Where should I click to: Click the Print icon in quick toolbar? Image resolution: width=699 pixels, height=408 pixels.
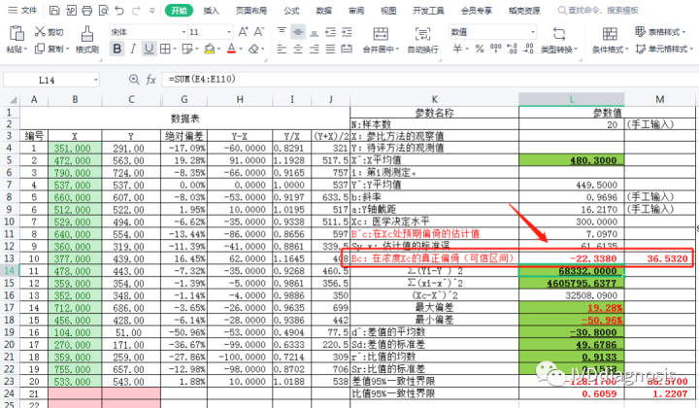coord(87,10)
